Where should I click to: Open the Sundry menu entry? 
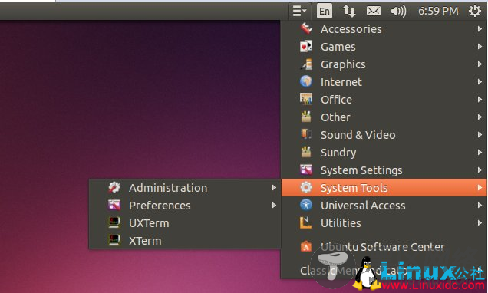coord(384,153)
